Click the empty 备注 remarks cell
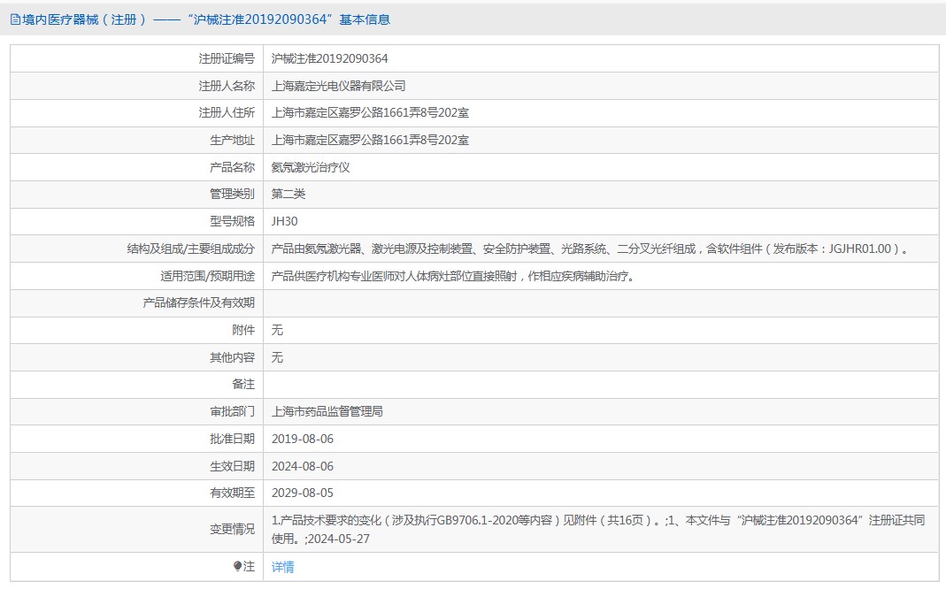The image size is (946, 589). pos(600,384)
